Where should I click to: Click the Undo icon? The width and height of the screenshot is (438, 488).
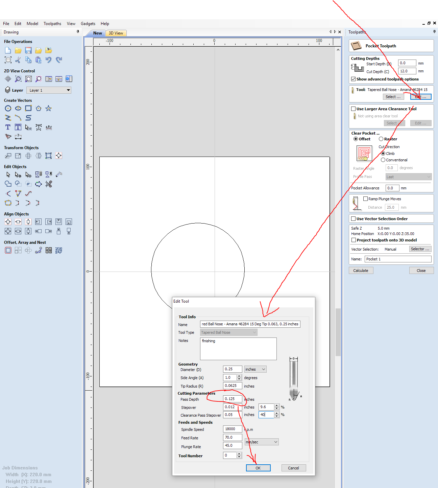click(49, 60)
